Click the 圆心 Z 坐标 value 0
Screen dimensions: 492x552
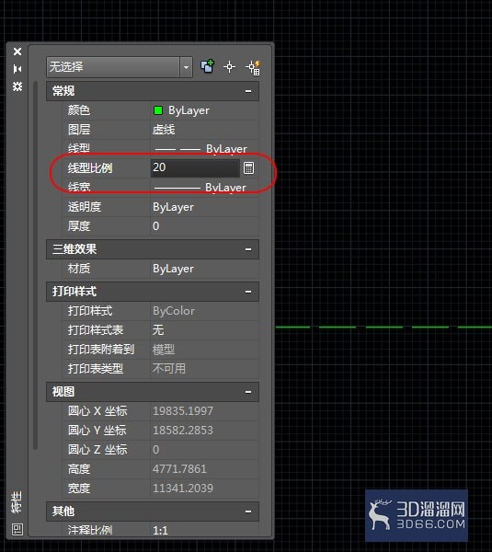coord(156,450)
